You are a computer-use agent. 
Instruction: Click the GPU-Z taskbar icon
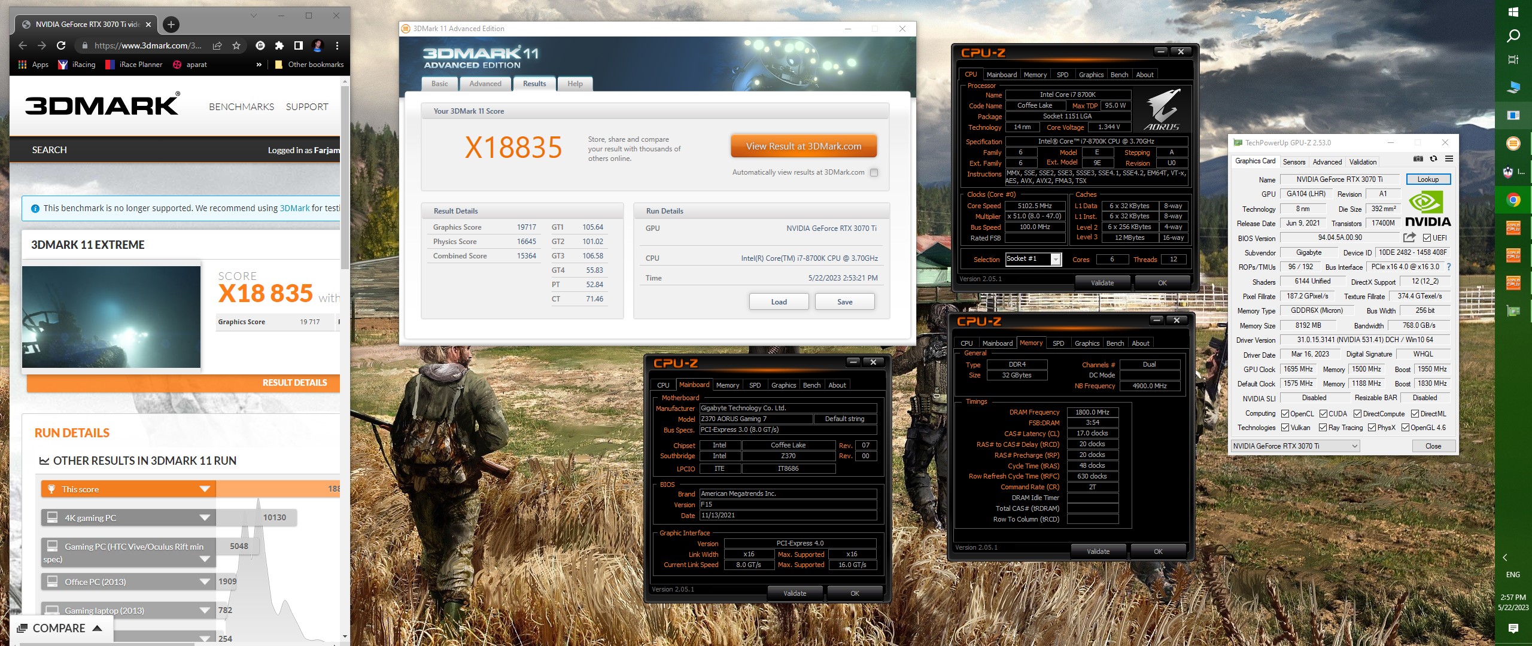coord(1513,310)
